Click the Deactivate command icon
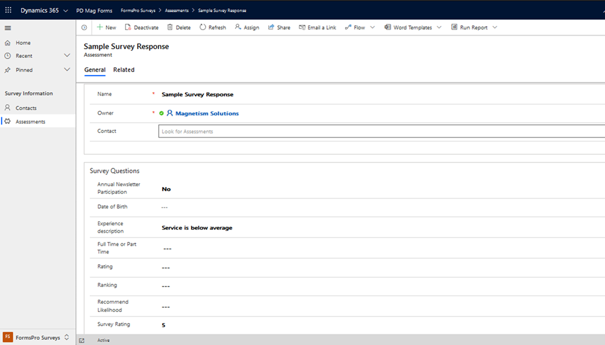The width and height of the screenshot is (605, 345). pyautogui.click(x=128, y=27)
